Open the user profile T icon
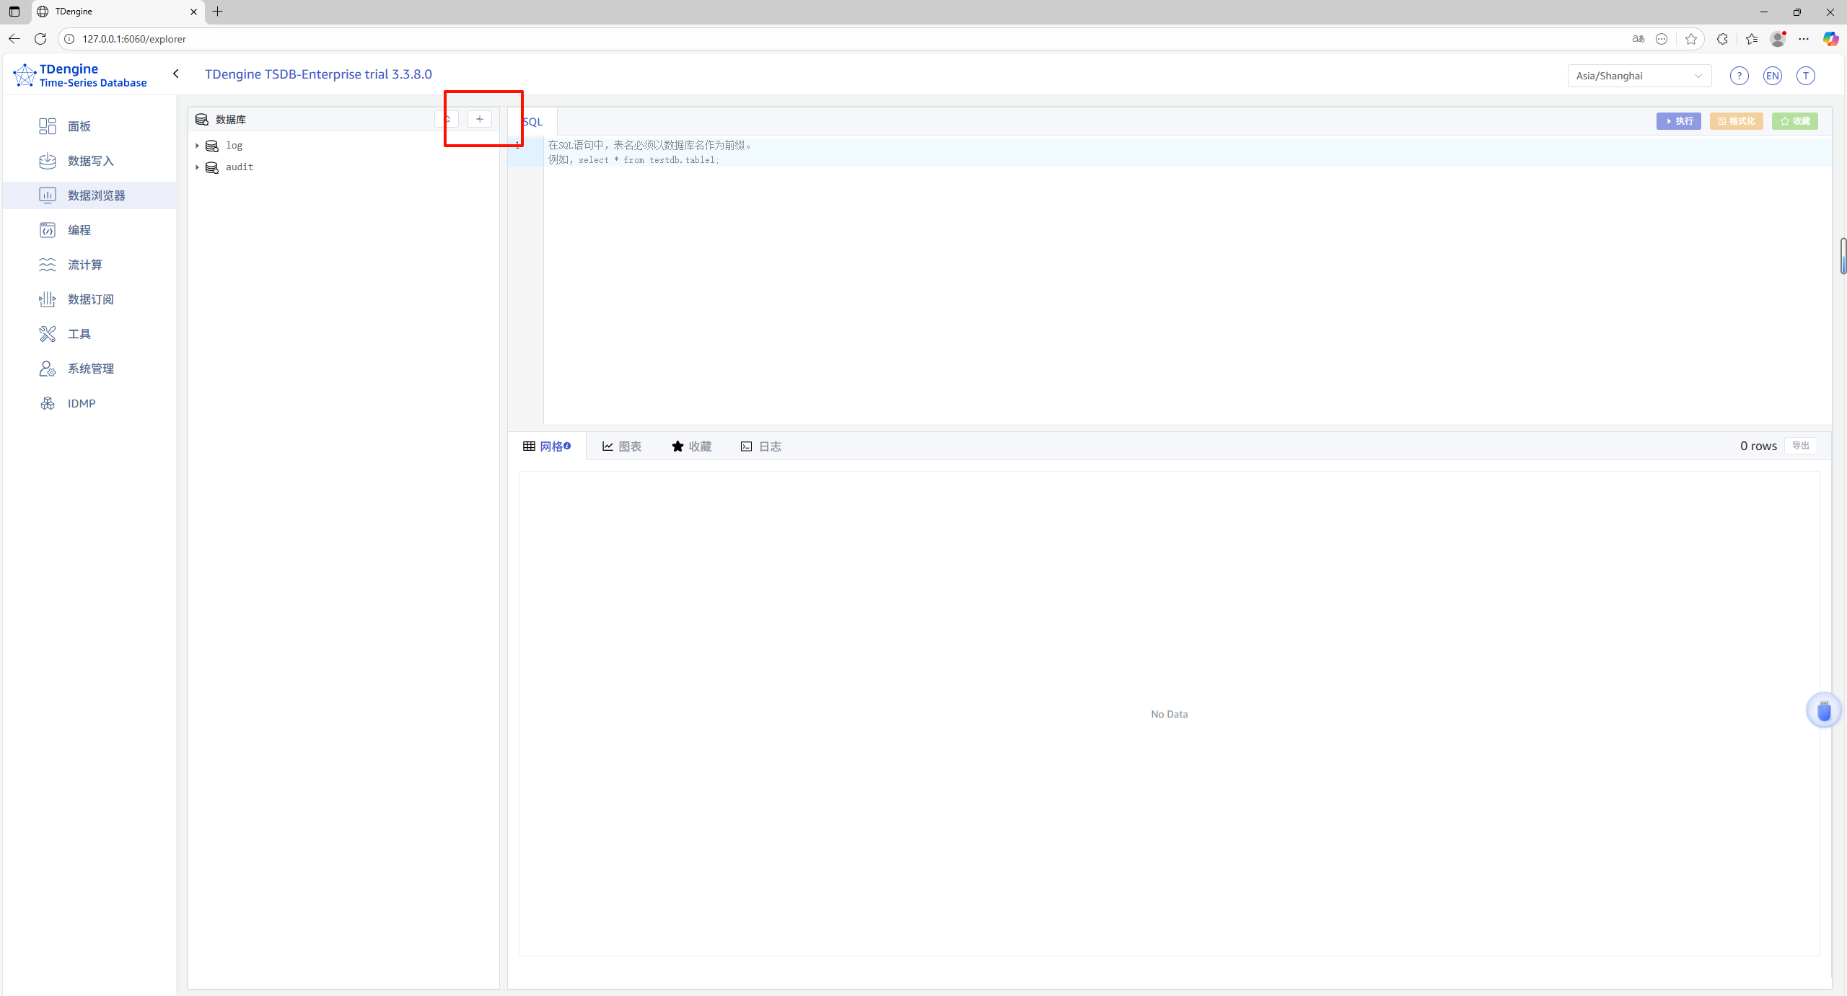 (1805, 76)
